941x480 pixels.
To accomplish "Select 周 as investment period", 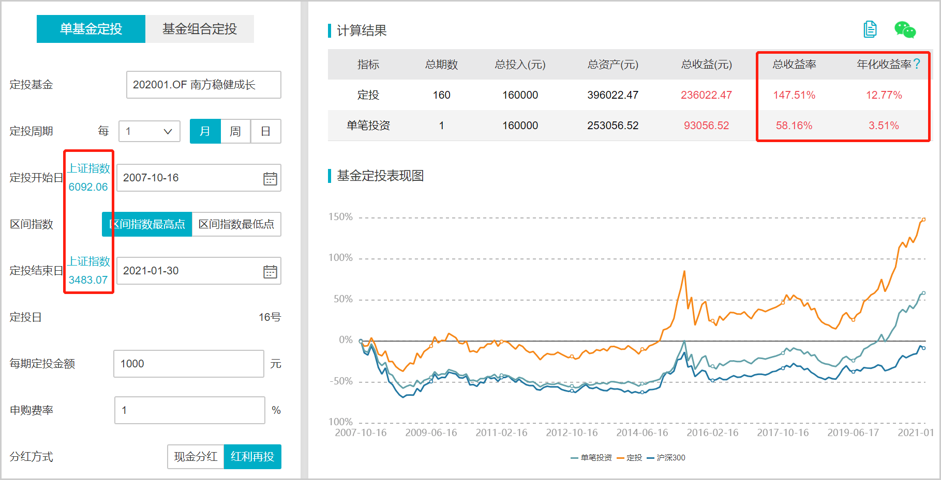I will coord(235,131).
